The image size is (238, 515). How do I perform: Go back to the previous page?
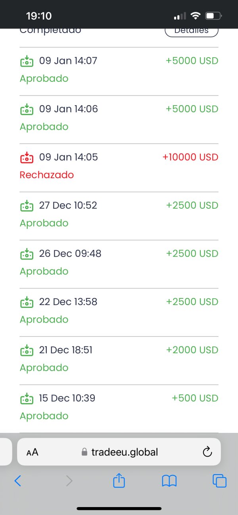point(18,481)
